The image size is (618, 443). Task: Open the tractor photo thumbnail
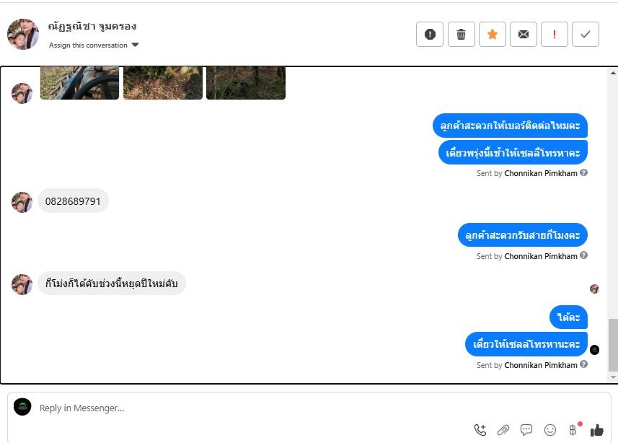tap(79, 83)
